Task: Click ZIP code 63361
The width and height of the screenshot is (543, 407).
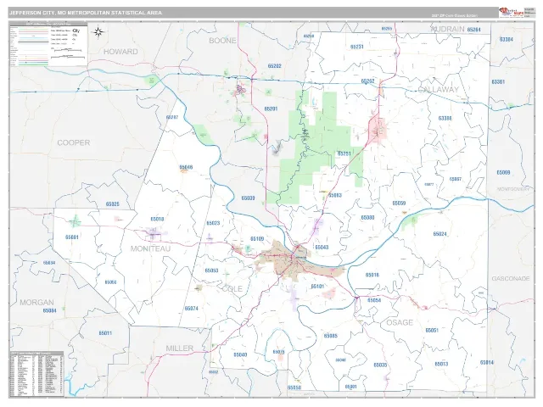Action: [x=498, y=82]
